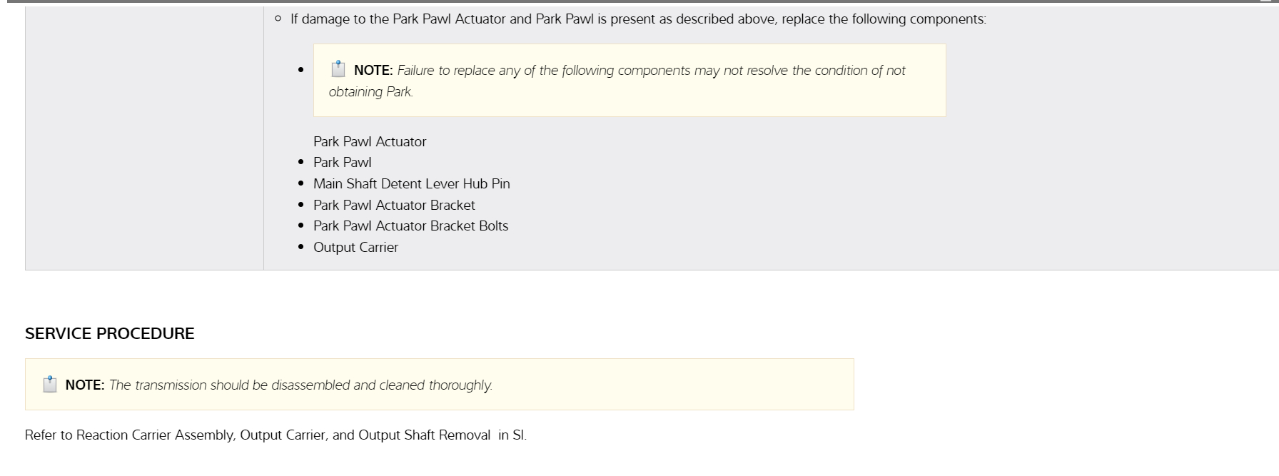Click the hollow circle bullet before 'If damage'
Screen dimensions: 1279x476
coord(278,19)
